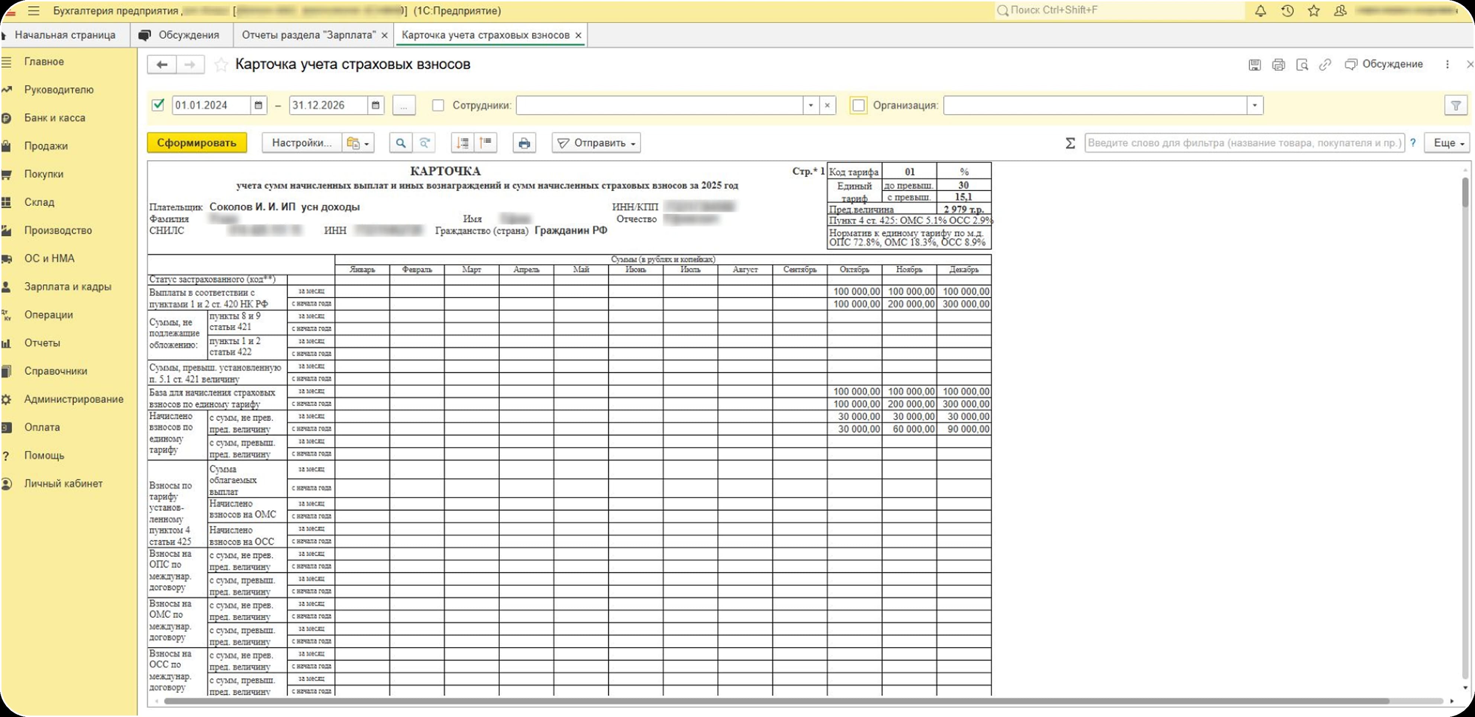Open the Покупки section

tap(43, 174)
